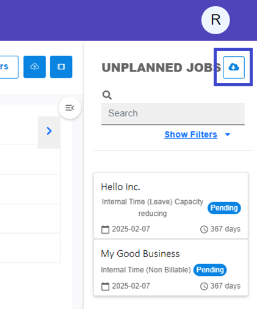Image resolution: width=257 pixels, height=309 pixels.
Task: Click calendar icon on Hello Inc. card
Action: (x=105, y=229)
